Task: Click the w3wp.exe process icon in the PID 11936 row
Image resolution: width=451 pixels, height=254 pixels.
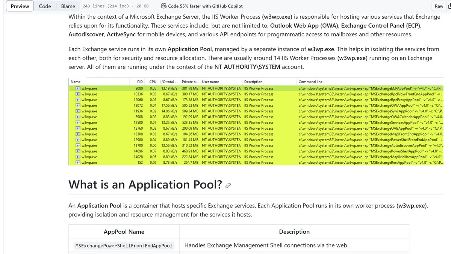Action: 78,111
